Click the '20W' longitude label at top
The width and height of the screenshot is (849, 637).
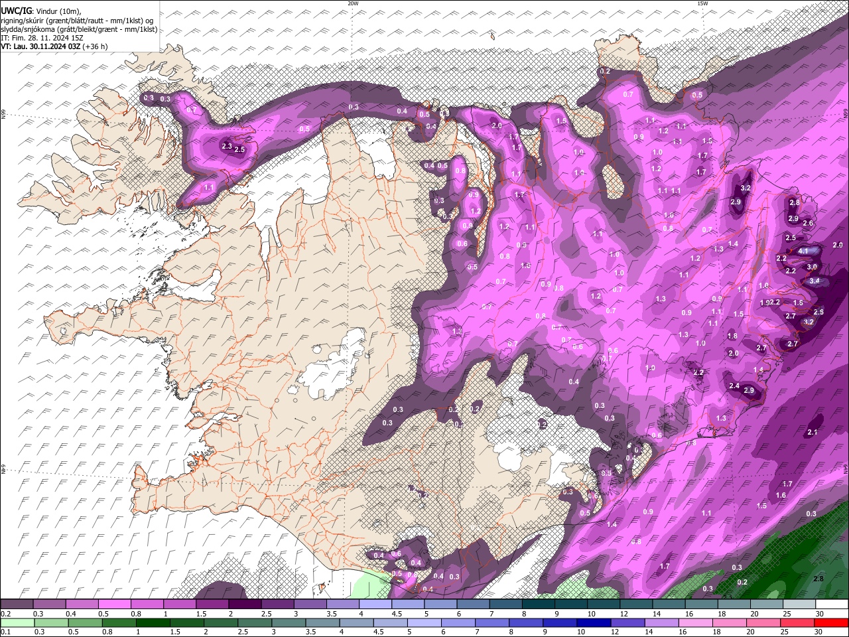[353, 3]
